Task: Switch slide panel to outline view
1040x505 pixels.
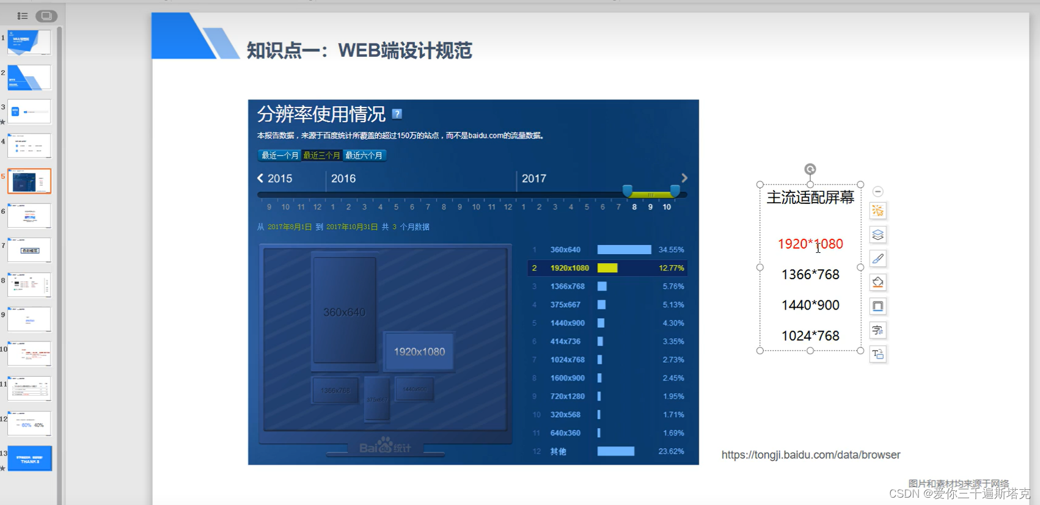Action: [22, 16]
